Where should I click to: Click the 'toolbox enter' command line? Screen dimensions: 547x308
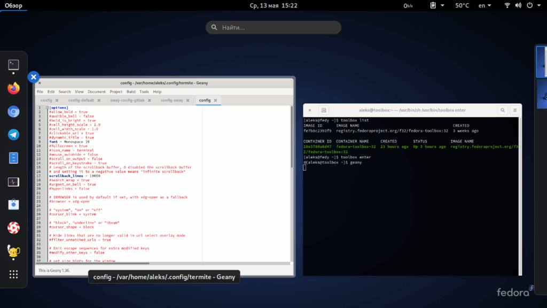(337, 157)
